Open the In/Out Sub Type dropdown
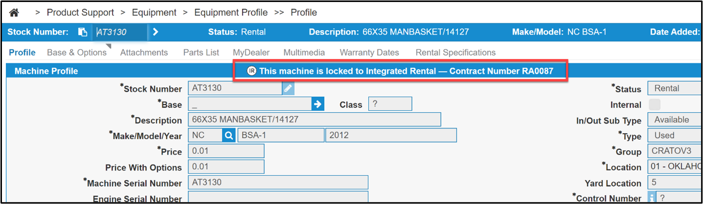Viewport: 703px width, 204px height. coord(675,120)
